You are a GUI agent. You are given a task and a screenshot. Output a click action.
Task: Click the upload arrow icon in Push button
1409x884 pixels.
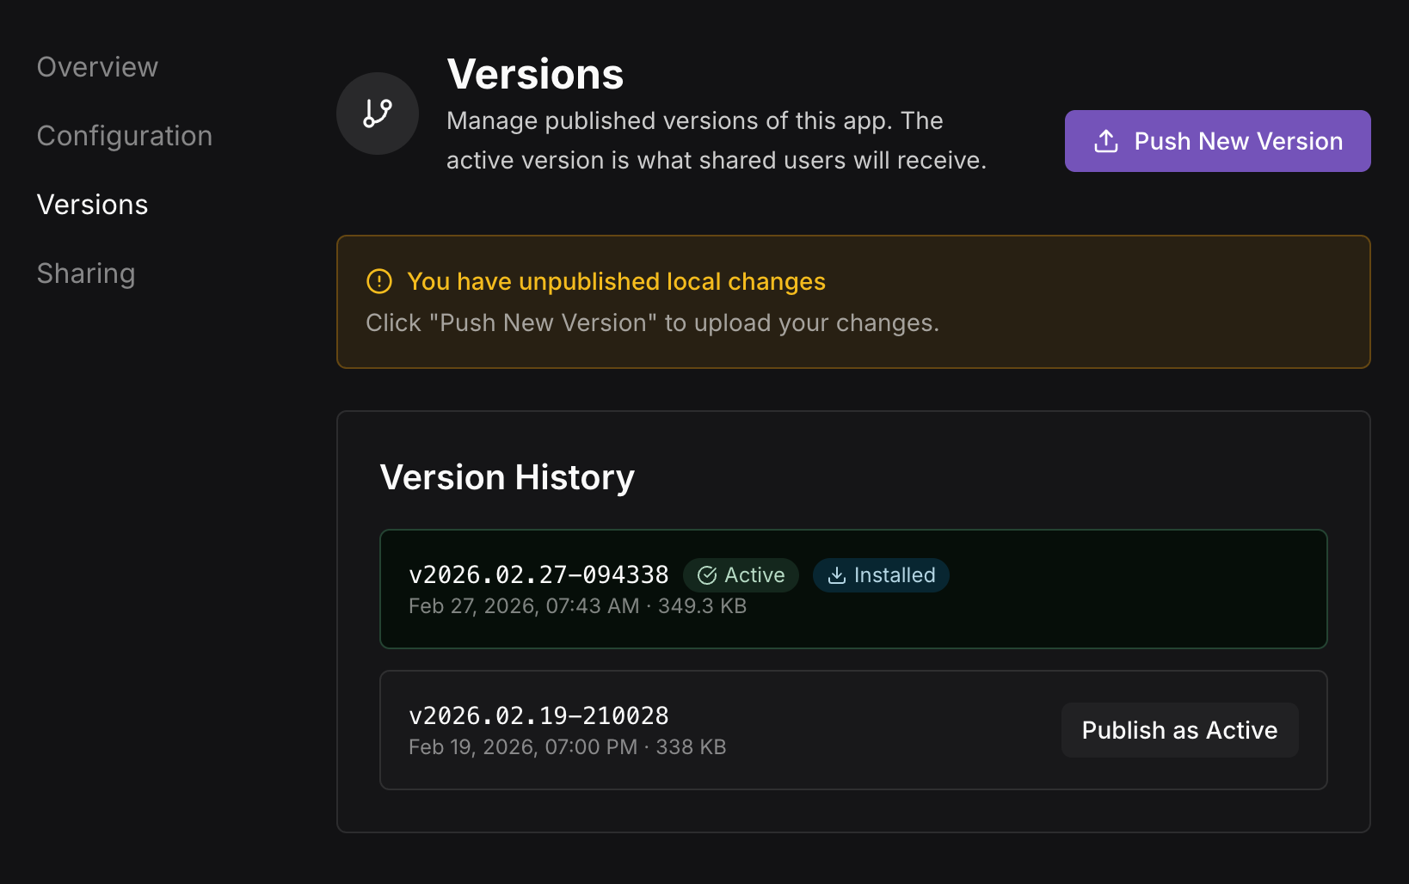coord(1105,141)
